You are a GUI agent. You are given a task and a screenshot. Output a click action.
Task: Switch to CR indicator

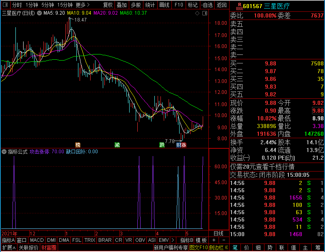pos(119,240)
